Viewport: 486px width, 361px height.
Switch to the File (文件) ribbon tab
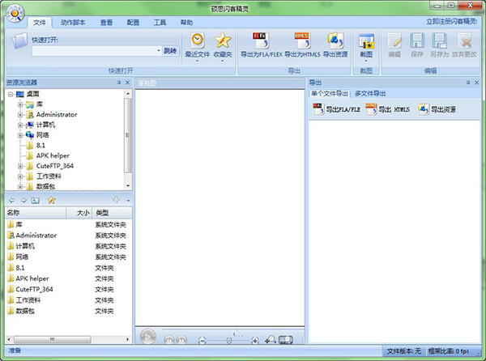click(40, 23)
